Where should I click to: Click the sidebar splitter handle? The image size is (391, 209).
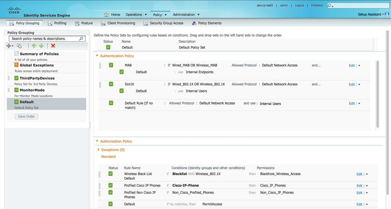[x=90, y=125]
